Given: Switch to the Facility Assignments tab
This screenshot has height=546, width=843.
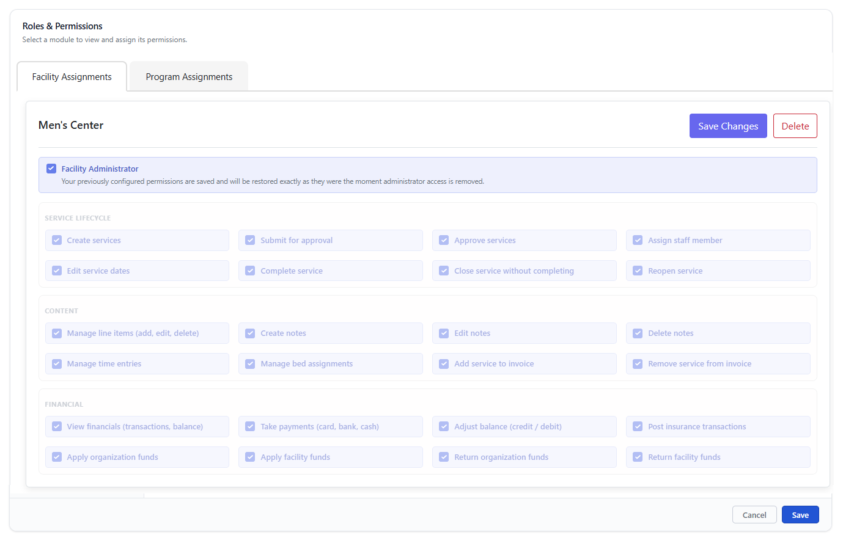Looking at the screenshot, I should 72,77.
